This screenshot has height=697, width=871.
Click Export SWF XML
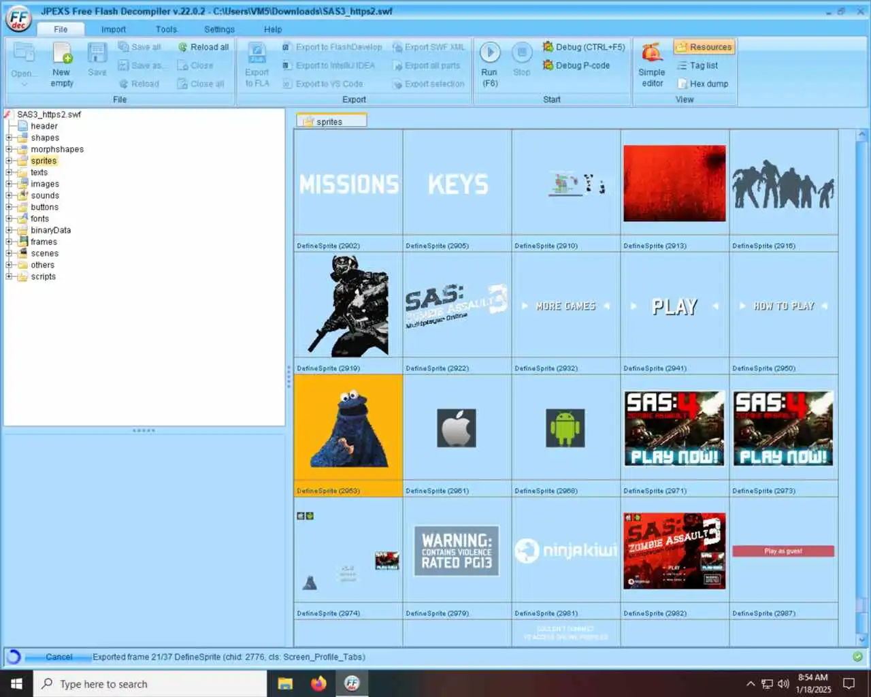429,47
